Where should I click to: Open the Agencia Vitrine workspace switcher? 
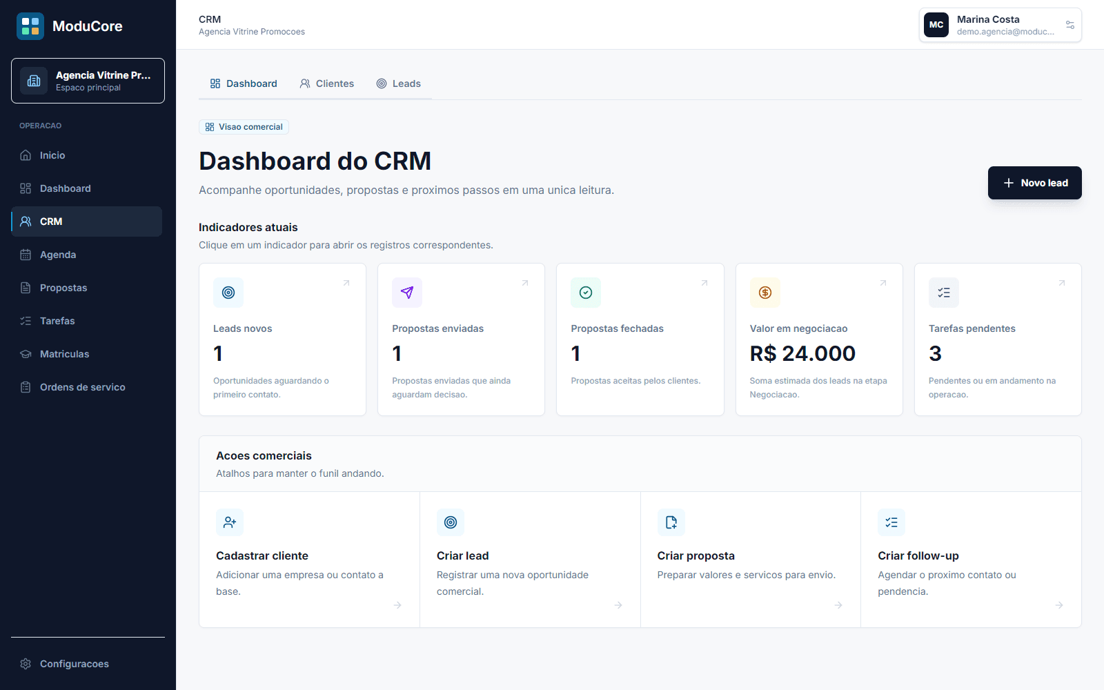88,81
